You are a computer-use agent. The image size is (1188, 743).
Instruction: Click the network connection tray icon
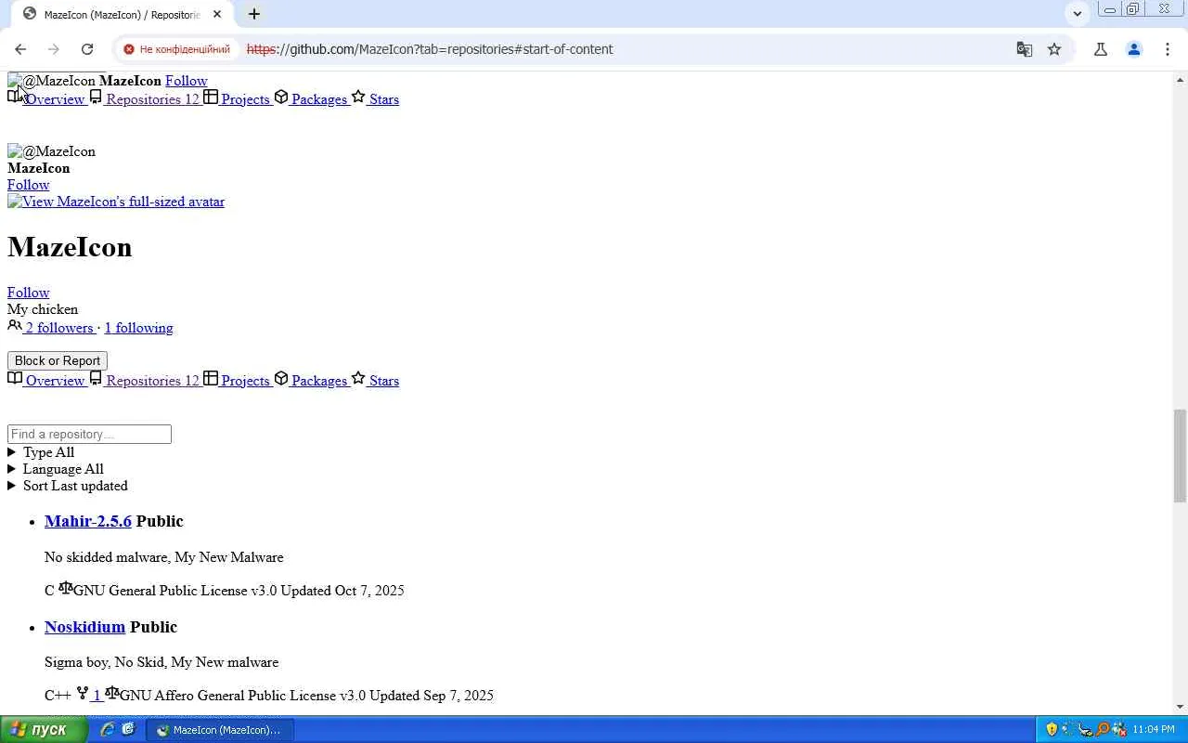1085,730
